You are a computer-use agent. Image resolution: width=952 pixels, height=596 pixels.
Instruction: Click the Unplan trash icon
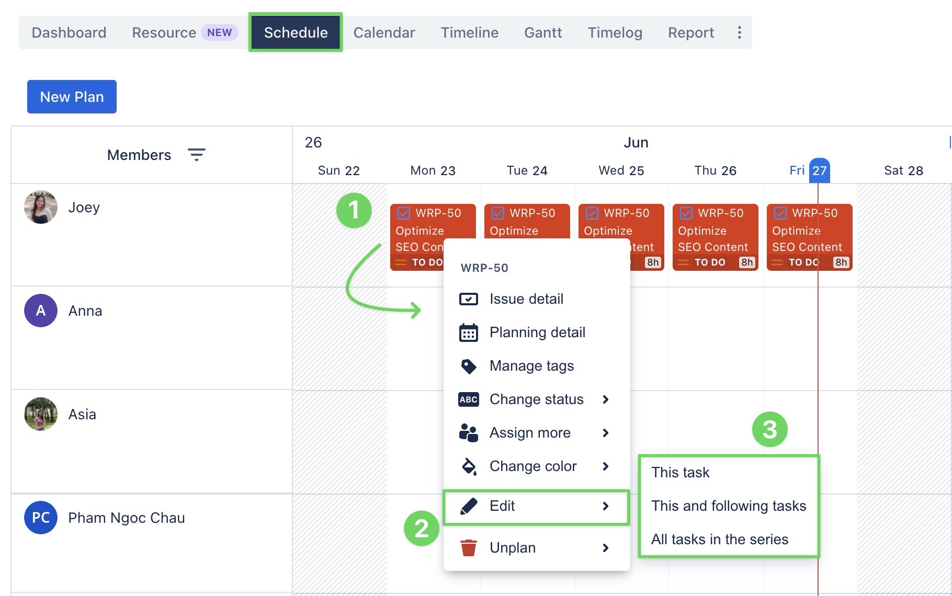pyautogui.click(x=468, y=548)
